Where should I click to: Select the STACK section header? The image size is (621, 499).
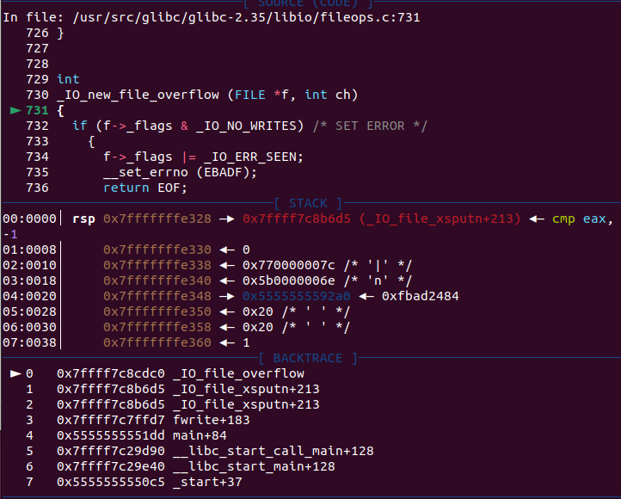(309, 203)
